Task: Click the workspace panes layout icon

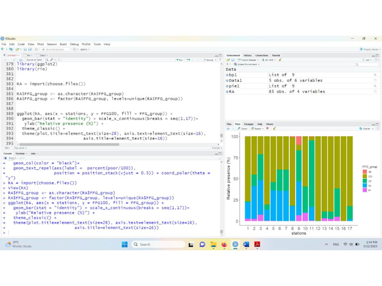Action: 75,49
